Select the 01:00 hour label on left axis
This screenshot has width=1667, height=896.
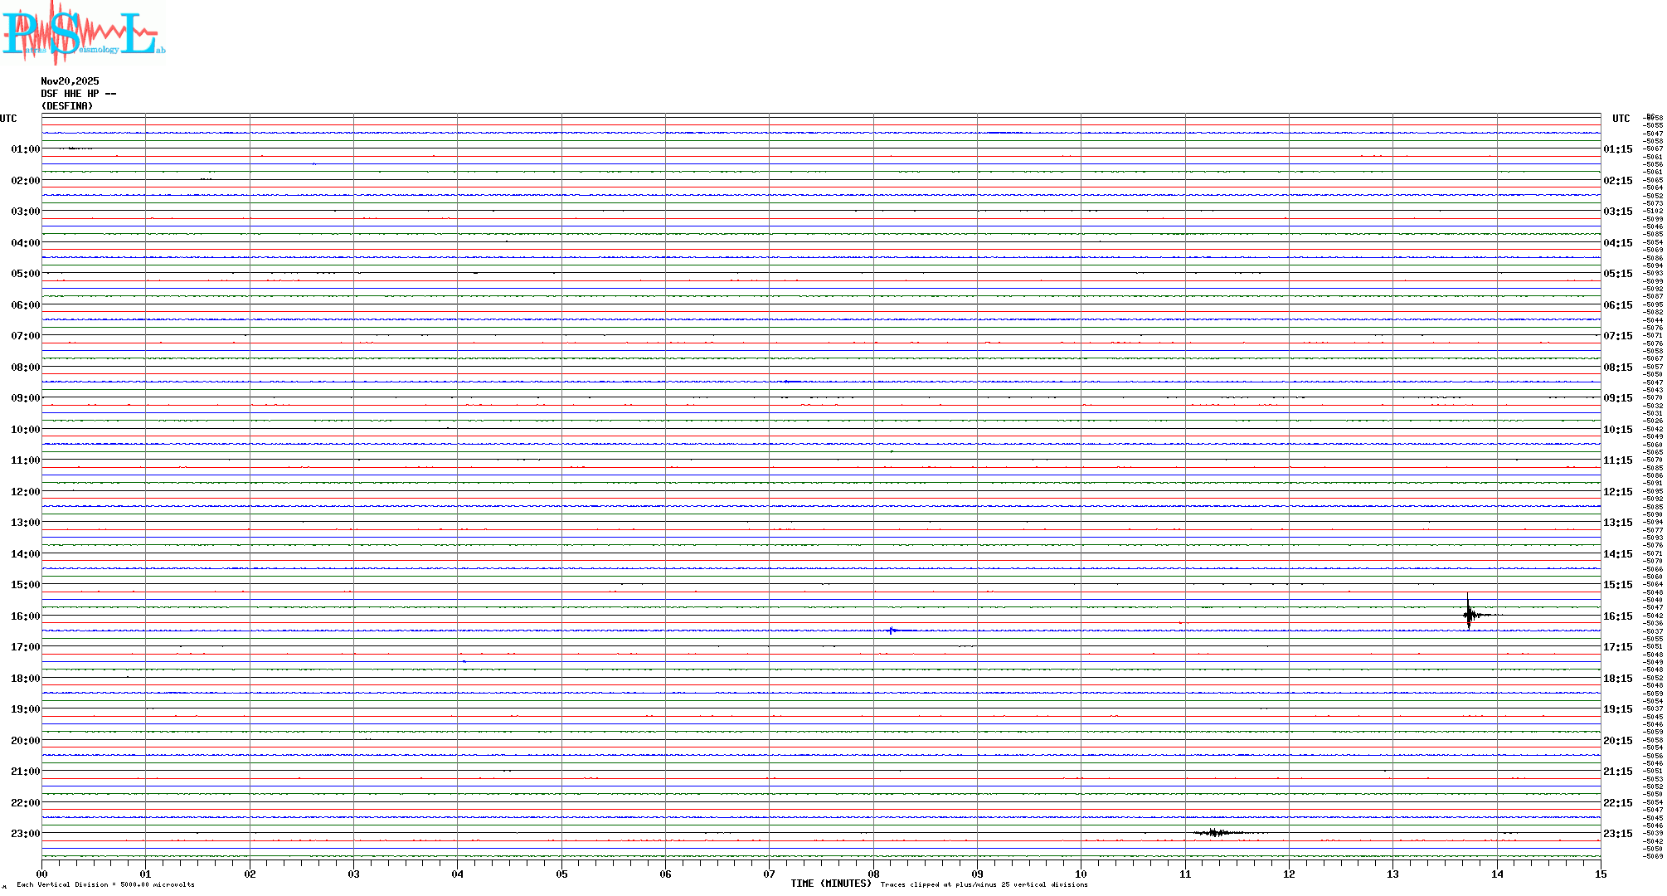[x=25, y=149]
